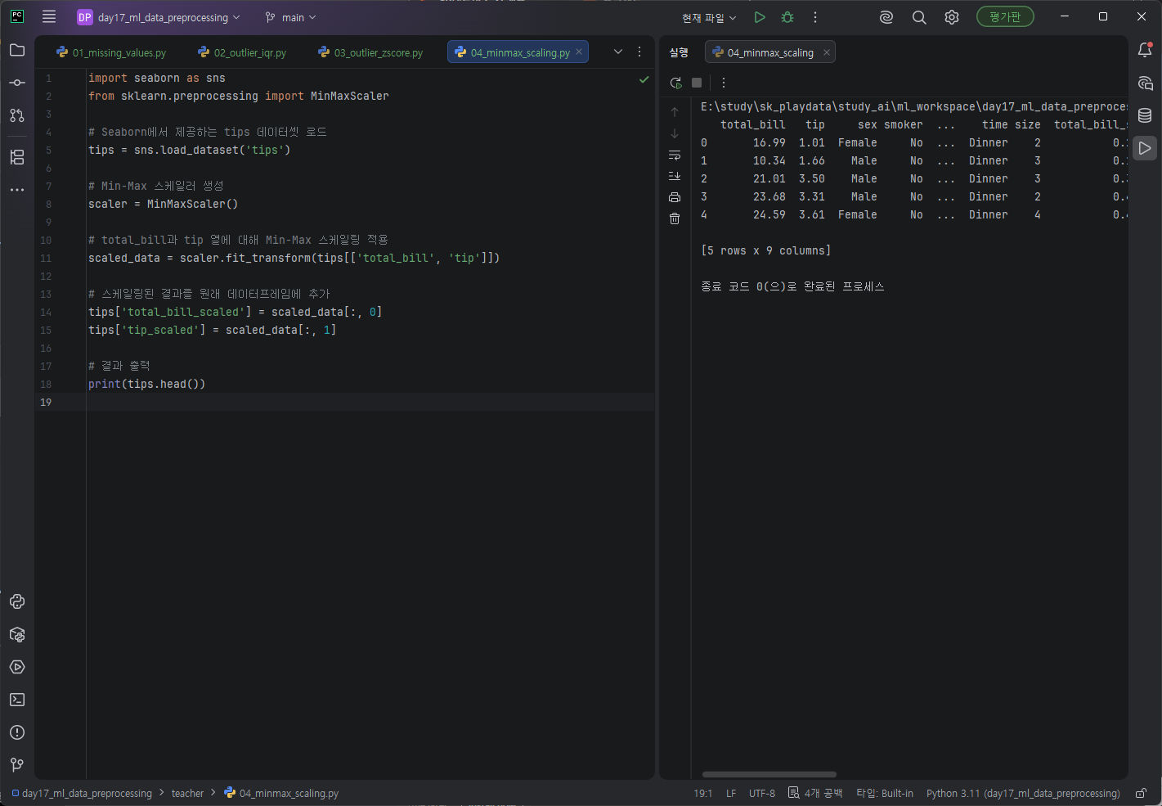The width and height of the screenshot is (1162, 806).
Task: Open the Commit tool window
Action: click(17, 83)
